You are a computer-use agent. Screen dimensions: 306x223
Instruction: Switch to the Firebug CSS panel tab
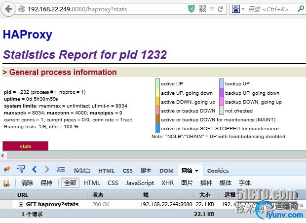pos(127,171)
